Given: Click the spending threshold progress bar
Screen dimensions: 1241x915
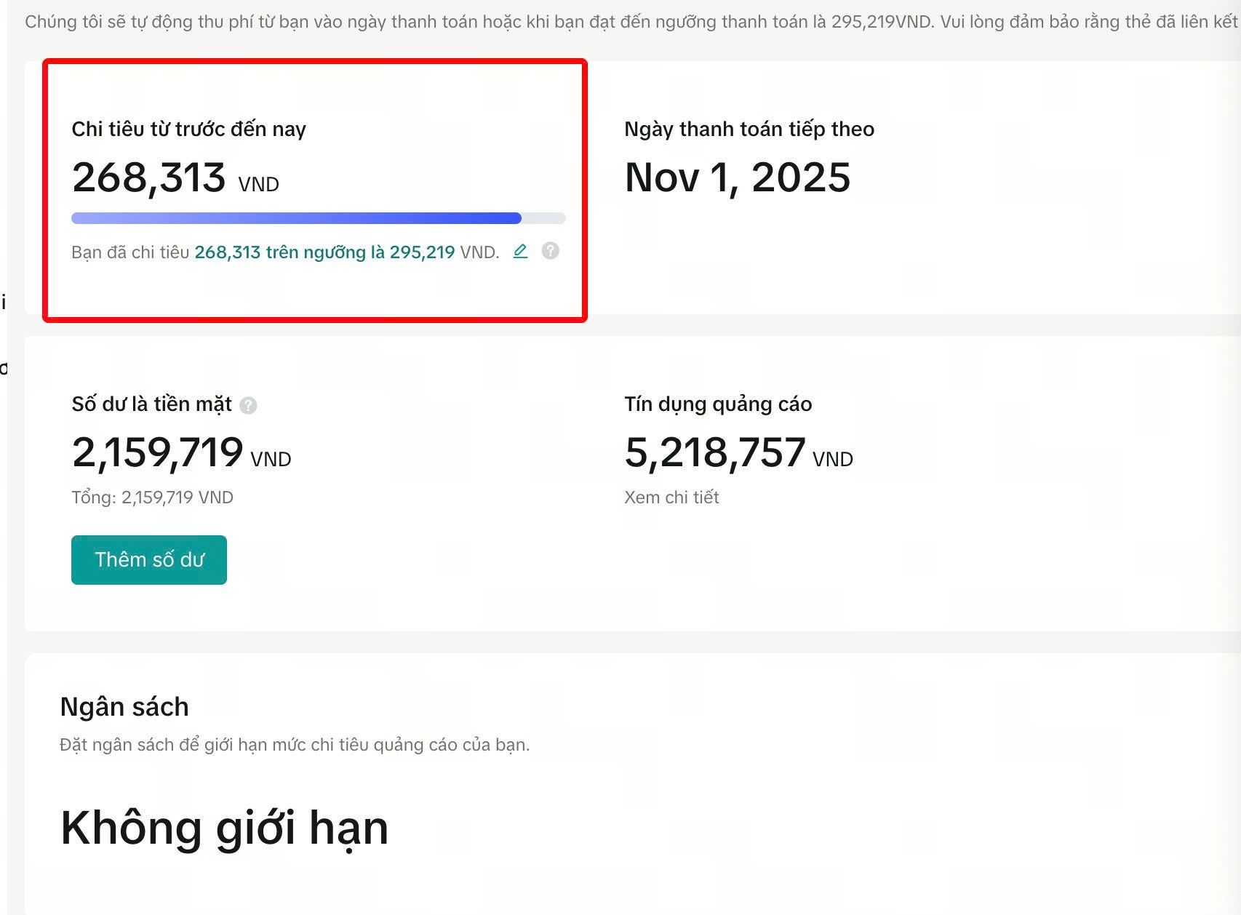Looking at the screenshot, I should [318, 218].
